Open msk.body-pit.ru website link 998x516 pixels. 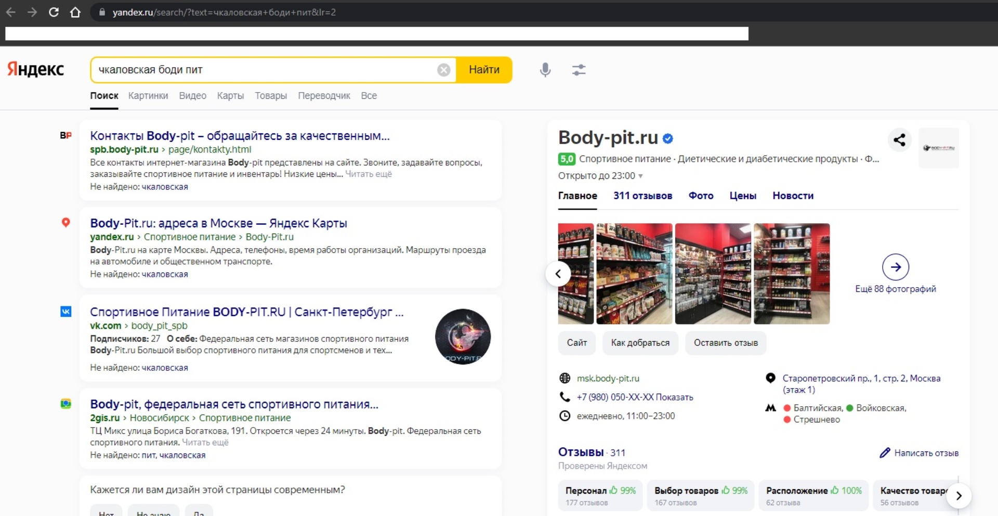(x=608, y=379)
